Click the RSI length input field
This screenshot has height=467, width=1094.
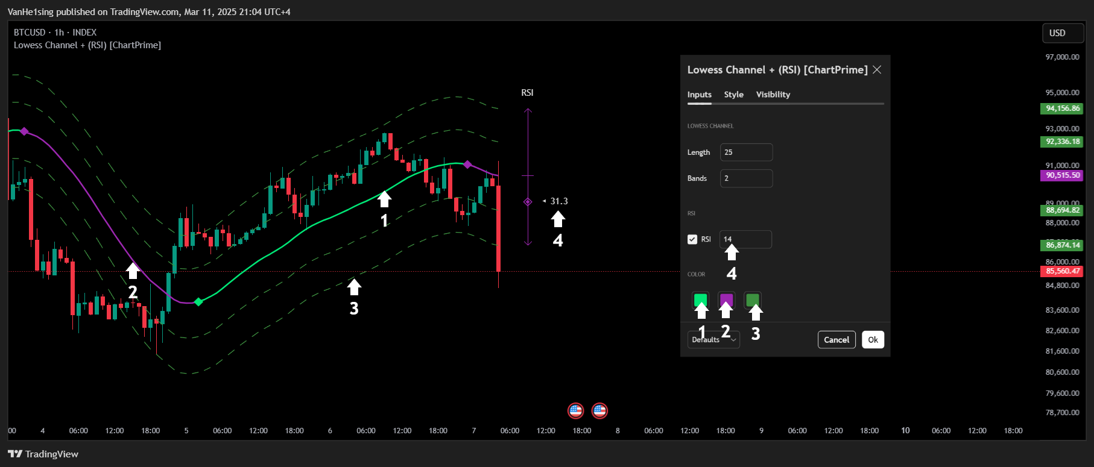pos(745,239)
